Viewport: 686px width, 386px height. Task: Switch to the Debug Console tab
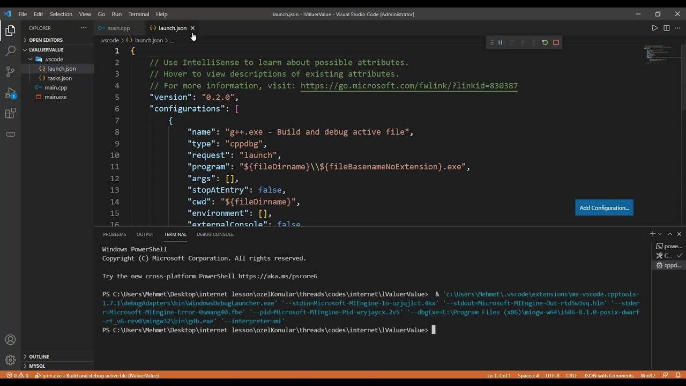pos(215,234)
